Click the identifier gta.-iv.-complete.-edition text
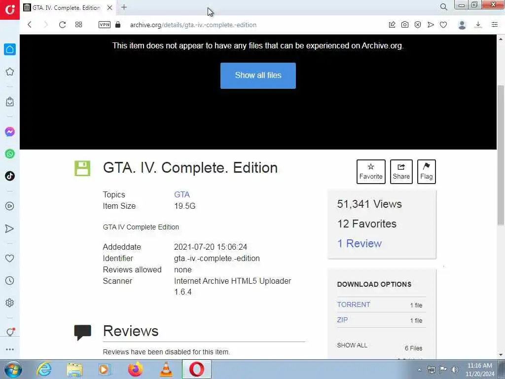This screenshot has height=379, width=505. coord(217,258)
